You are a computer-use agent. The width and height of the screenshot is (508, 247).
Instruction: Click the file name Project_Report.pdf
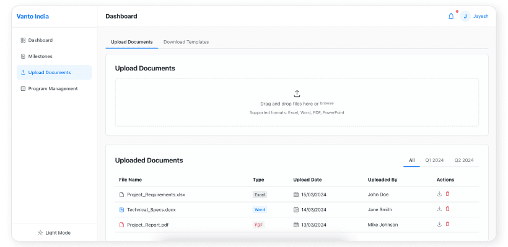147,225
